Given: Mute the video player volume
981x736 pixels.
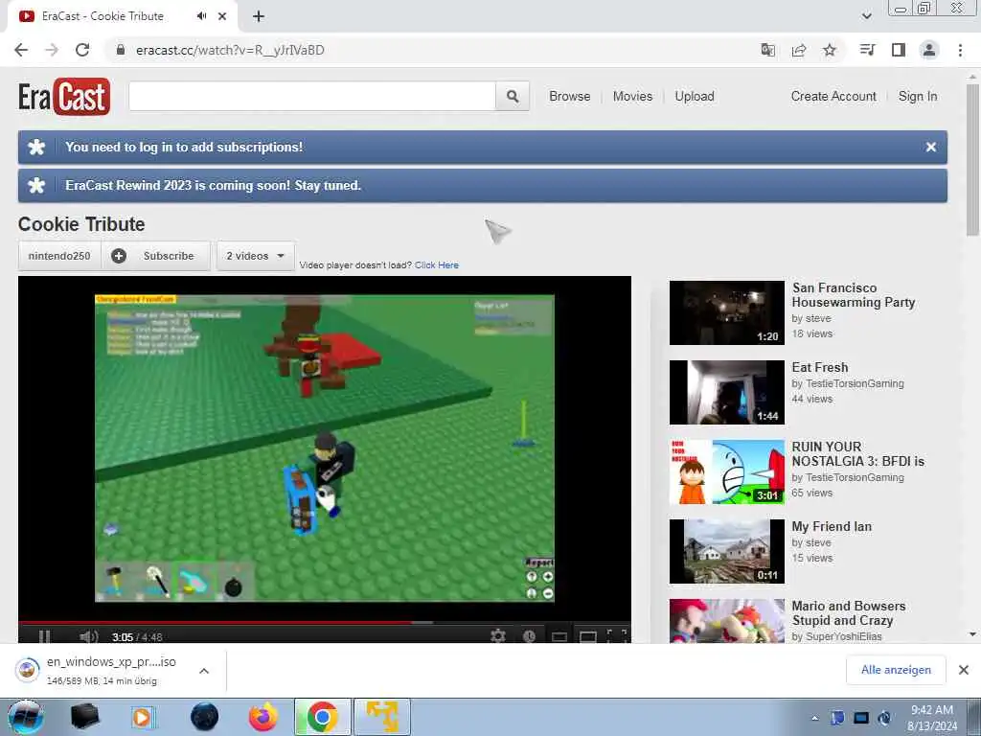Looking at the screenshot, I should 89,636.
